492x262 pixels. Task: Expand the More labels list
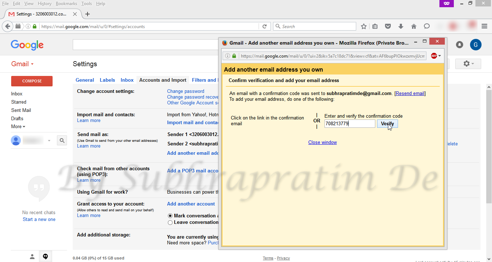click(x=18, y=127)
